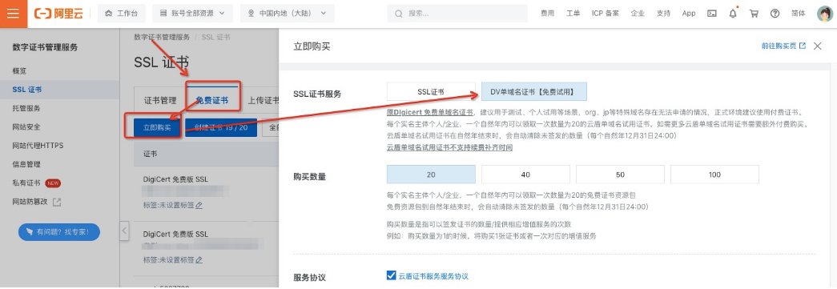The image size is (837, 289).
Task: Select purchase quantity 100
Action: [x=714, y=175]
